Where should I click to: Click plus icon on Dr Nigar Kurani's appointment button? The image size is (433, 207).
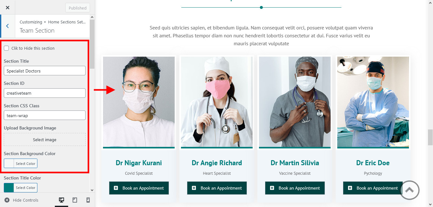tap(116, 188)
